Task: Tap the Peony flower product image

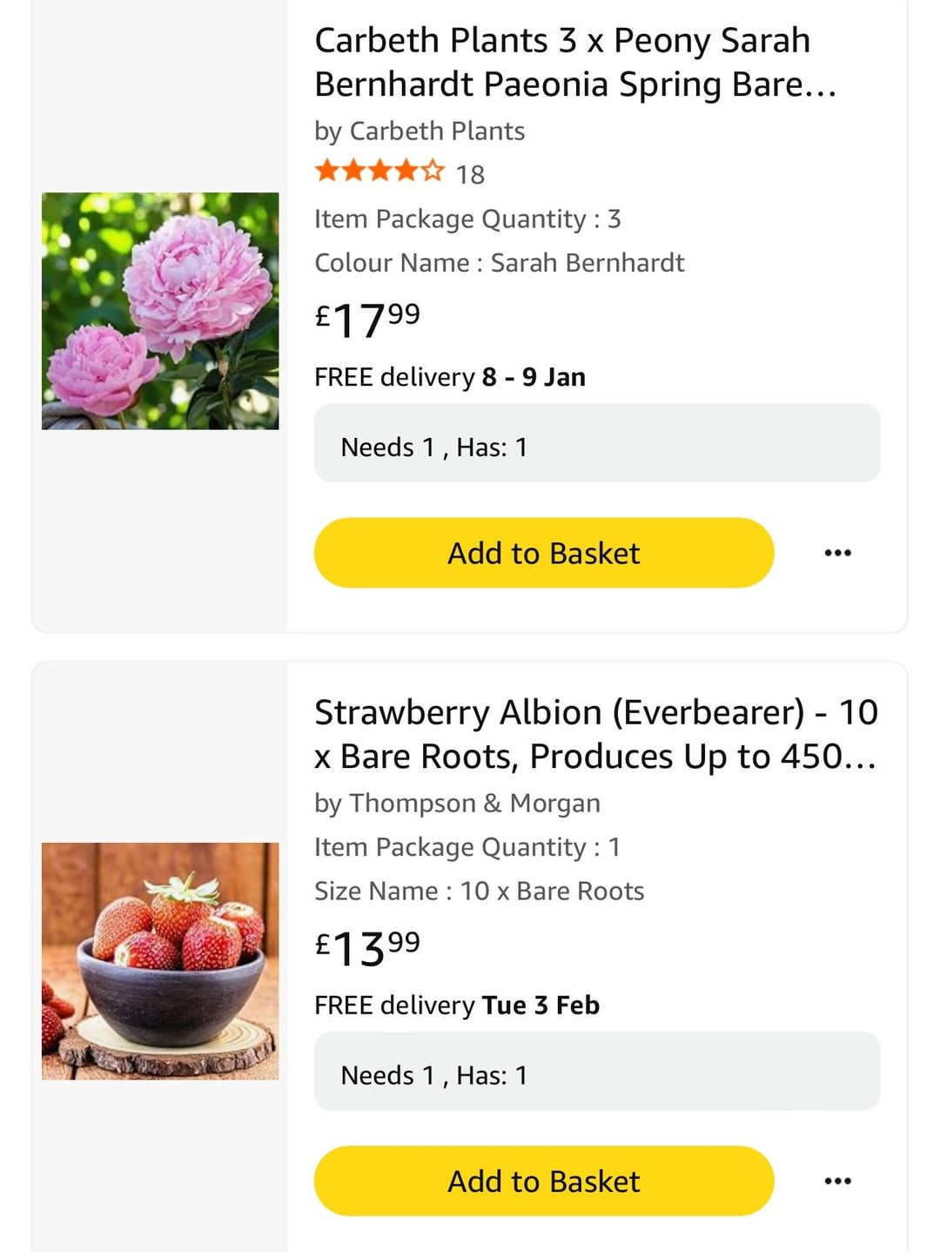Action: coord(160,311)
